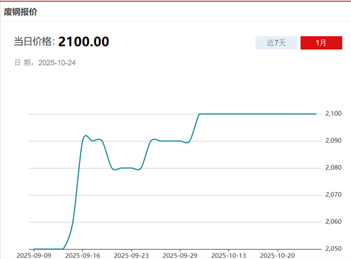Click the 2025-09-09 x-axis label

click(x=34, y=255)
